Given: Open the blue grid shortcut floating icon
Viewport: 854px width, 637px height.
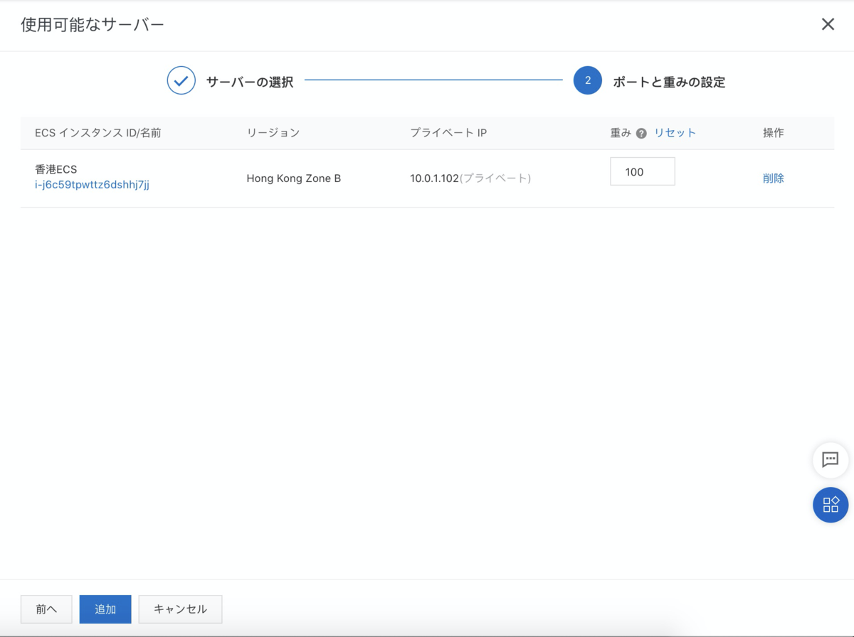Looking at the screenshot, I should coord(831,505).
